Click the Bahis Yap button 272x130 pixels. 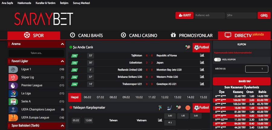pyautogui.click(x=242, y=81)
